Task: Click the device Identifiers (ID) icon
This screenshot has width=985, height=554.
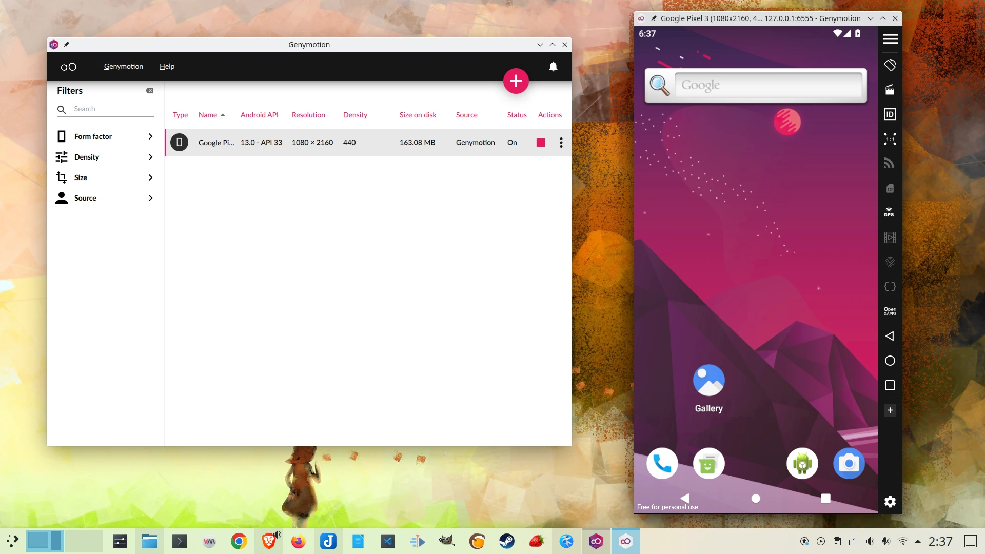Action: (x=890, y=114)
